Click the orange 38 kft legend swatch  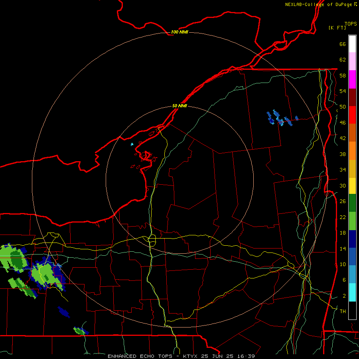pos(352,151)
